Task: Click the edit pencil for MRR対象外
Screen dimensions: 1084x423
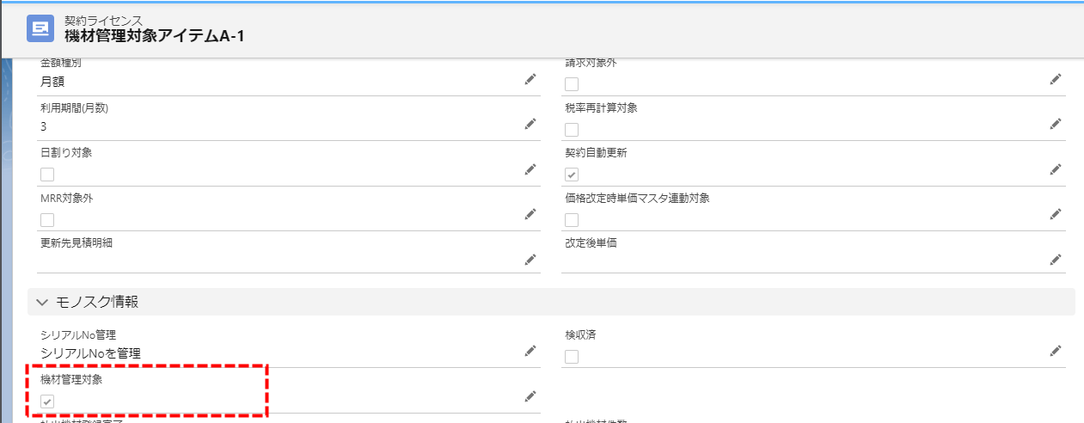Action: (530, 214)
